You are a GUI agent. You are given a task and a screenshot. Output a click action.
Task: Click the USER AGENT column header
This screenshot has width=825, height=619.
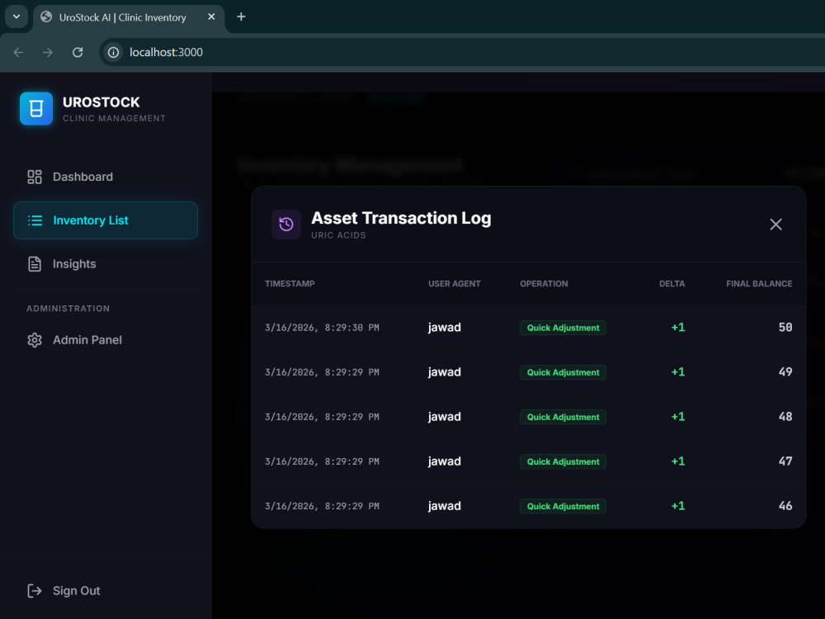(x=454, y=284)
